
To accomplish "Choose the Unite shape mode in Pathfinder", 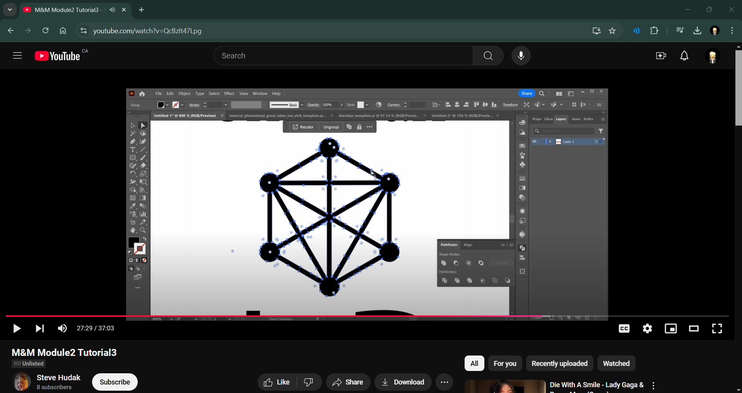I will 444,262.
